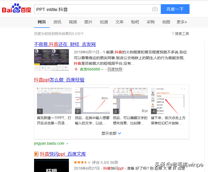Open camera image search icon
This screenshot has width=208, height=172.
pos(155,9)
